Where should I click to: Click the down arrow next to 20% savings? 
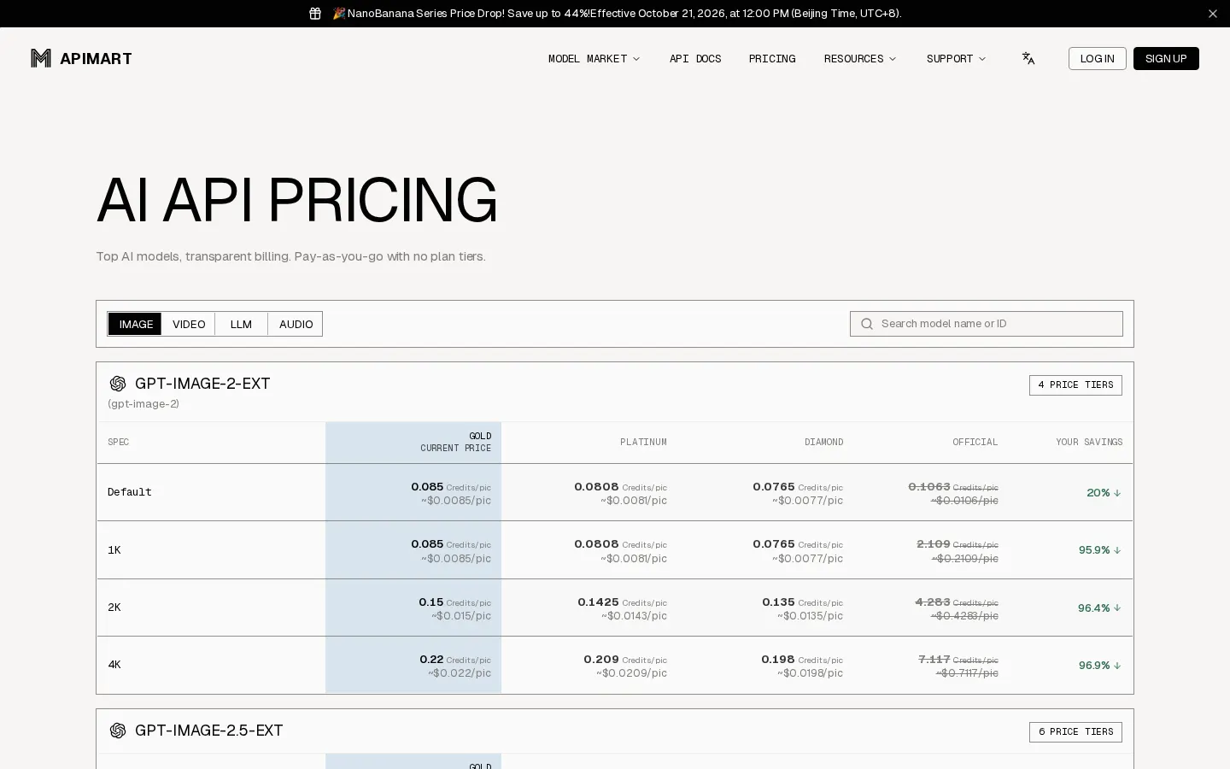pyautogui.click(x=1117, y=493)
